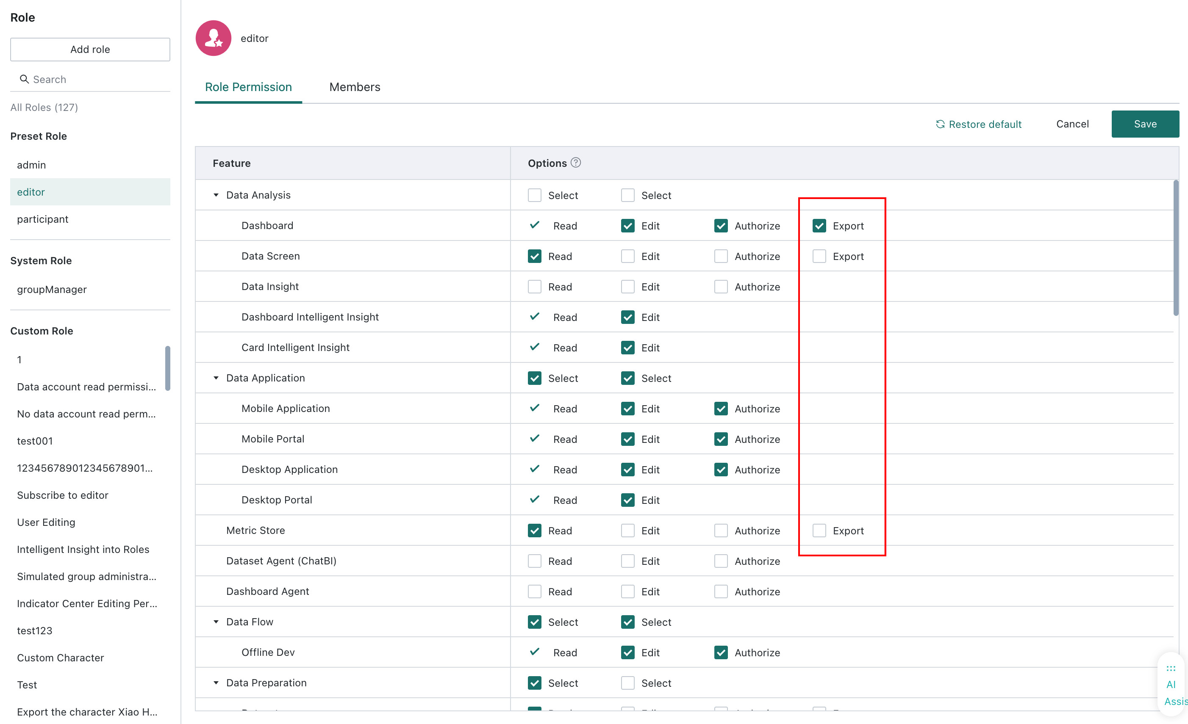
Task: Select the editor preset role
Action: pos(90,192)
